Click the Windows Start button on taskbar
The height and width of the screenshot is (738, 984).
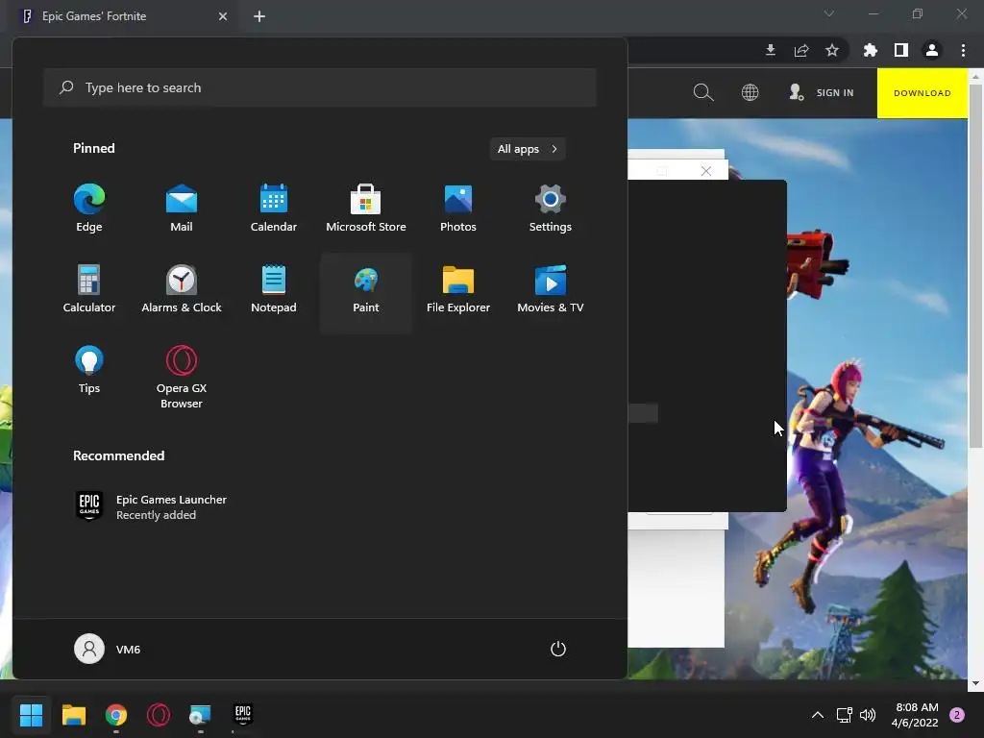[x=31, y=714]
